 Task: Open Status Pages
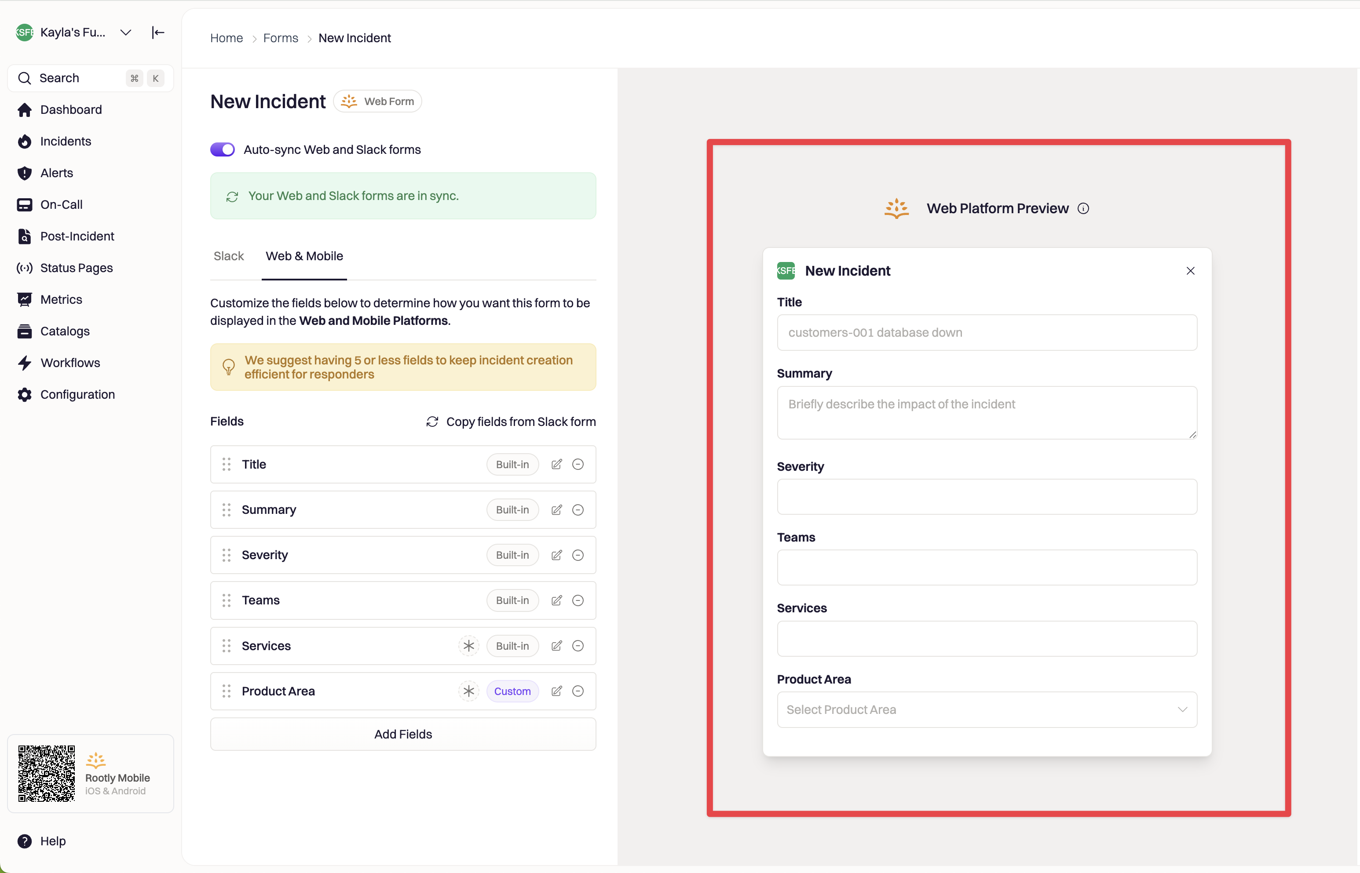[77, 268]
